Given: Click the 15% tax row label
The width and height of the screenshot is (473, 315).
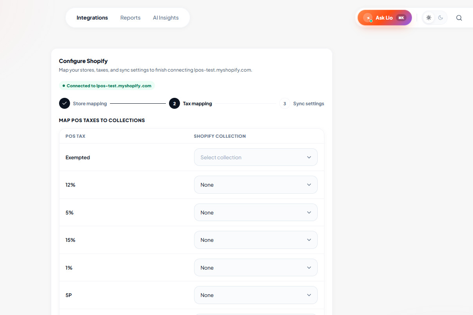Looking at the screenshot, I should pos(70,240).
